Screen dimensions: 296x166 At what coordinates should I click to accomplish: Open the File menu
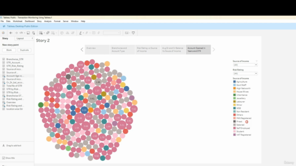tap(2, 21)
